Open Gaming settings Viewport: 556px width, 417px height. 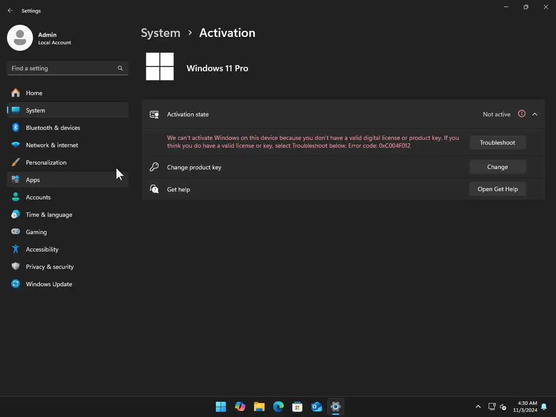tap(68, 232)
